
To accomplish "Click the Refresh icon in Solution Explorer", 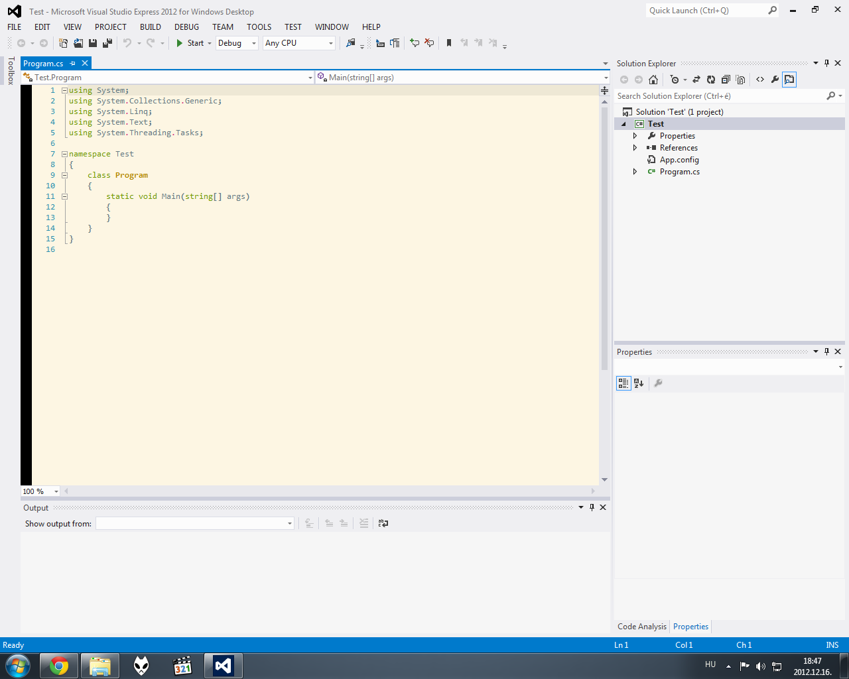I will coord(711,80).
